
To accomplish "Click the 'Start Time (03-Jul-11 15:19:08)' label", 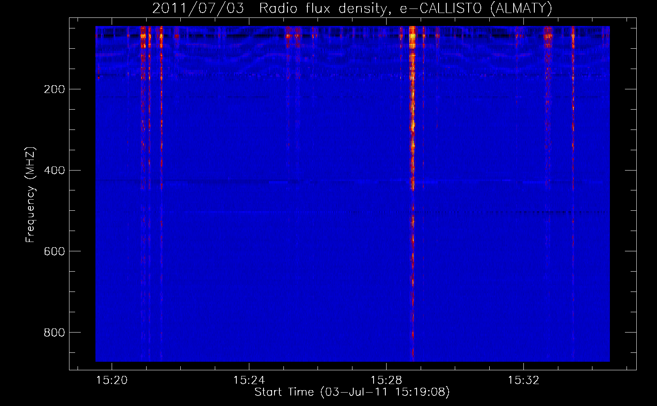I will coord(352,392).
